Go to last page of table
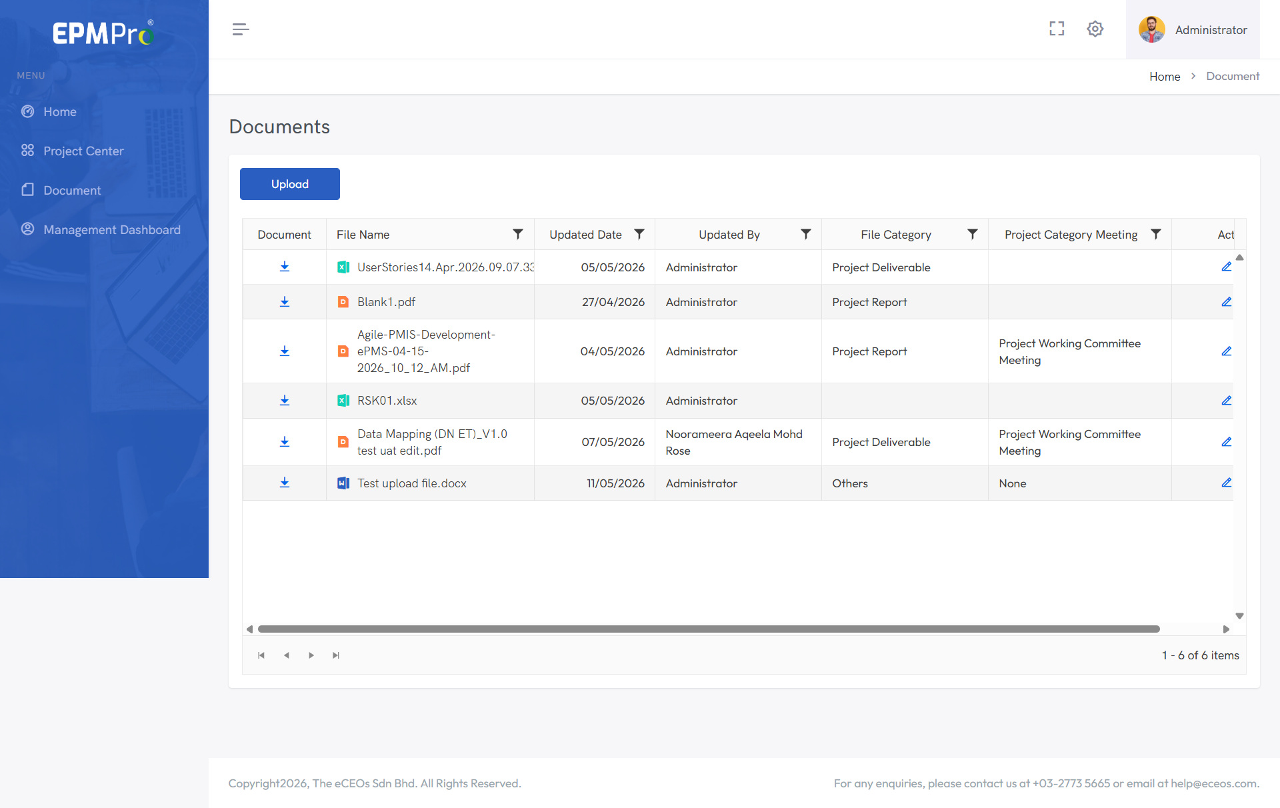 pos(336,655)
